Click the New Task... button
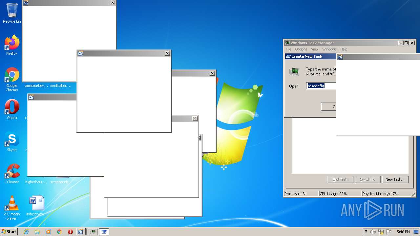The height and width of the screenshot is (236, 420). coord(395,179)
